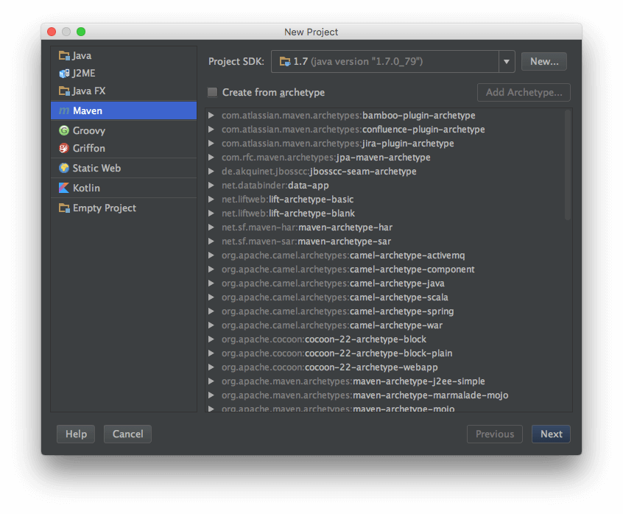Expand camel-archetype-scala node
The width and height of the screenshot is (623, 514).
(211, 297)
